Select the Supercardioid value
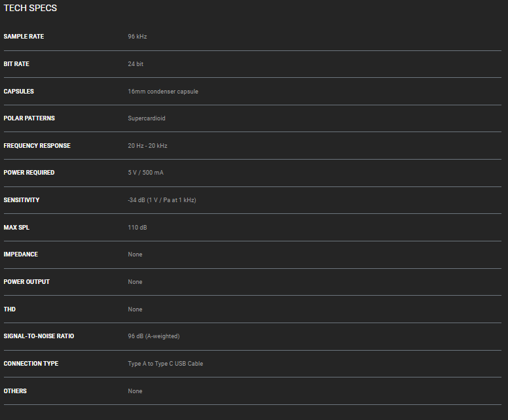Viewport: 508px width, 420px height. coord(147,118)
